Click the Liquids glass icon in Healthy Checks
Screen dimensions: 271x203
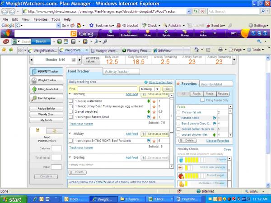pyautogui.click(x=181, y=160)
